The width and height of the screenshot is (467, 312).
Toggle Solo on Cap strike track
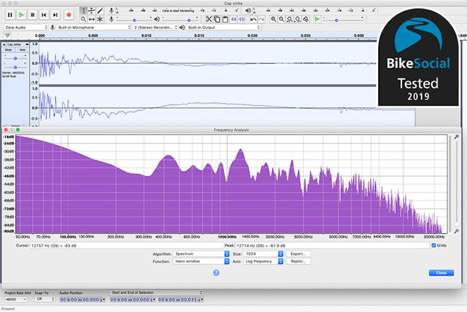22,50
